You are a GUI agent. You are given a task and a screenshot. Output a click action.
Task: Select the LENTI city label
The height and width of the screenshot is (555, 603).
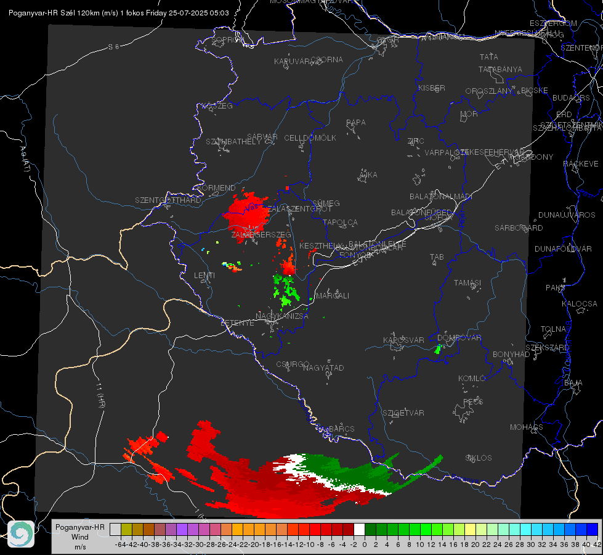(204, 276)
